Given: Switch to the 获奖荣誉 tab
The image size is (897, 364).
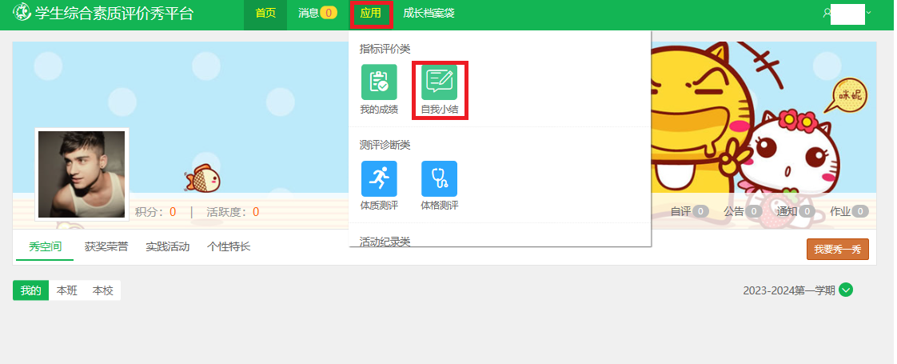Looking at the screenshot, I should 106,246.
